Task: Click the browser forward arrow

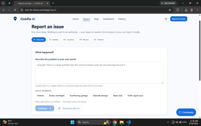Action: pos(9,10)
